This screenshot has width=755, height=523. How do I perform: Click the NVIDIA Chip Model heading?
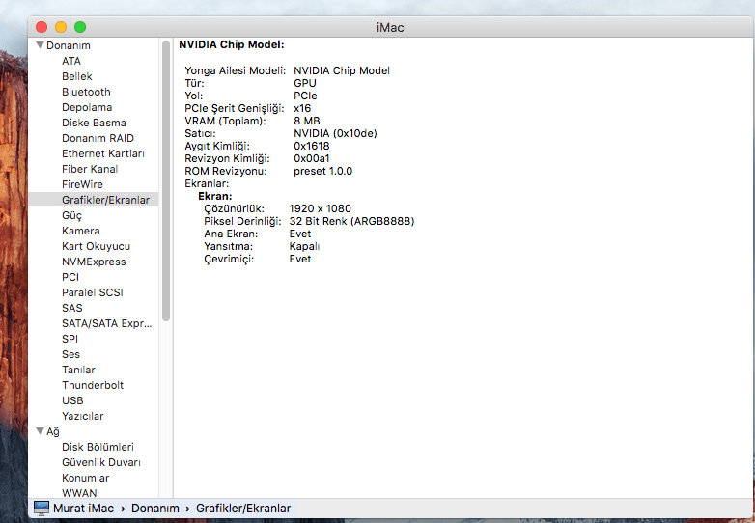tap(232, 44)
